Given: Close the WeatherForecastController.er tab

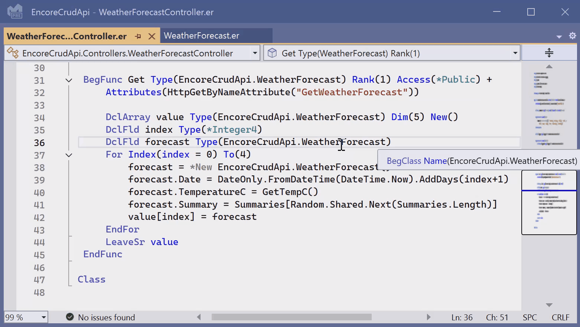Looking at the screenshot, I should point(152,36).
